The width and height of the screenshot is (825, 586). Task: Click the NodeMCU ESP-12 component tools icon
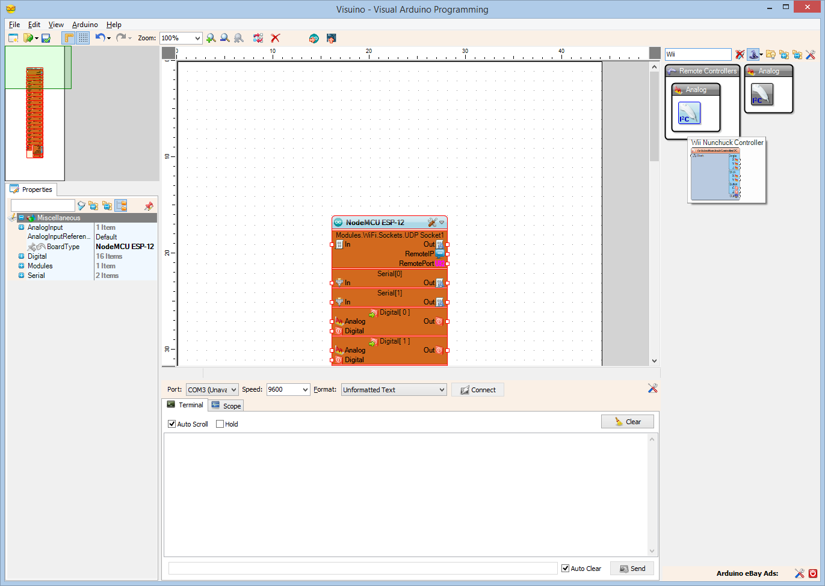pyautogui.click(x=431, y=223)
